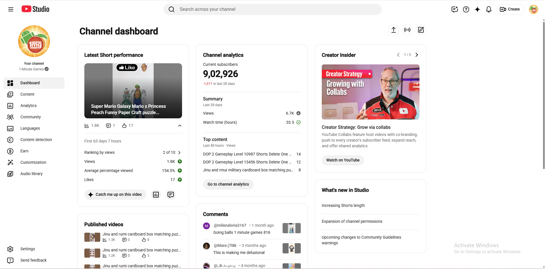
Task: Click the @Mara-j7l8k profile avatar
Action: [x=206, y=246]
